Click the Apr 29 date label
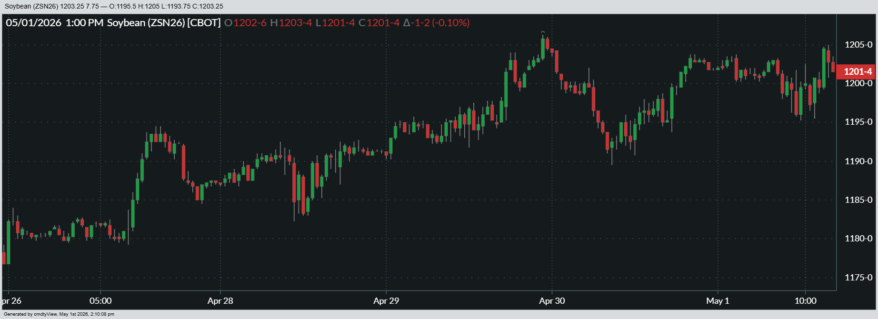 (x=386, y=301)
